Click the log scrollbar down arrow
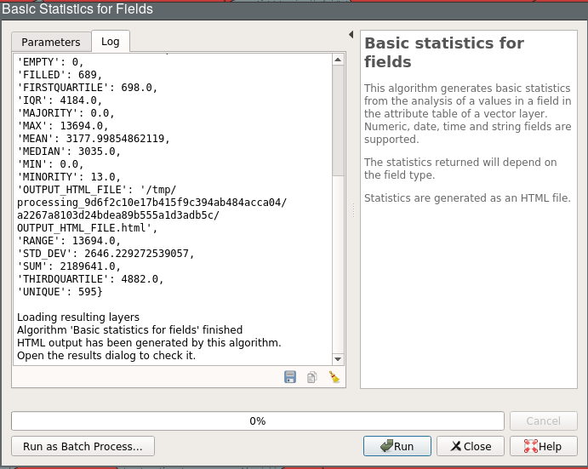This screenshot has height=469, width=588. (x=338, y=360)
